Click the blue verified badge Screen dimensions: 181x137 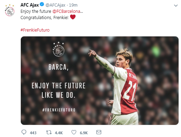click(42, 5)
